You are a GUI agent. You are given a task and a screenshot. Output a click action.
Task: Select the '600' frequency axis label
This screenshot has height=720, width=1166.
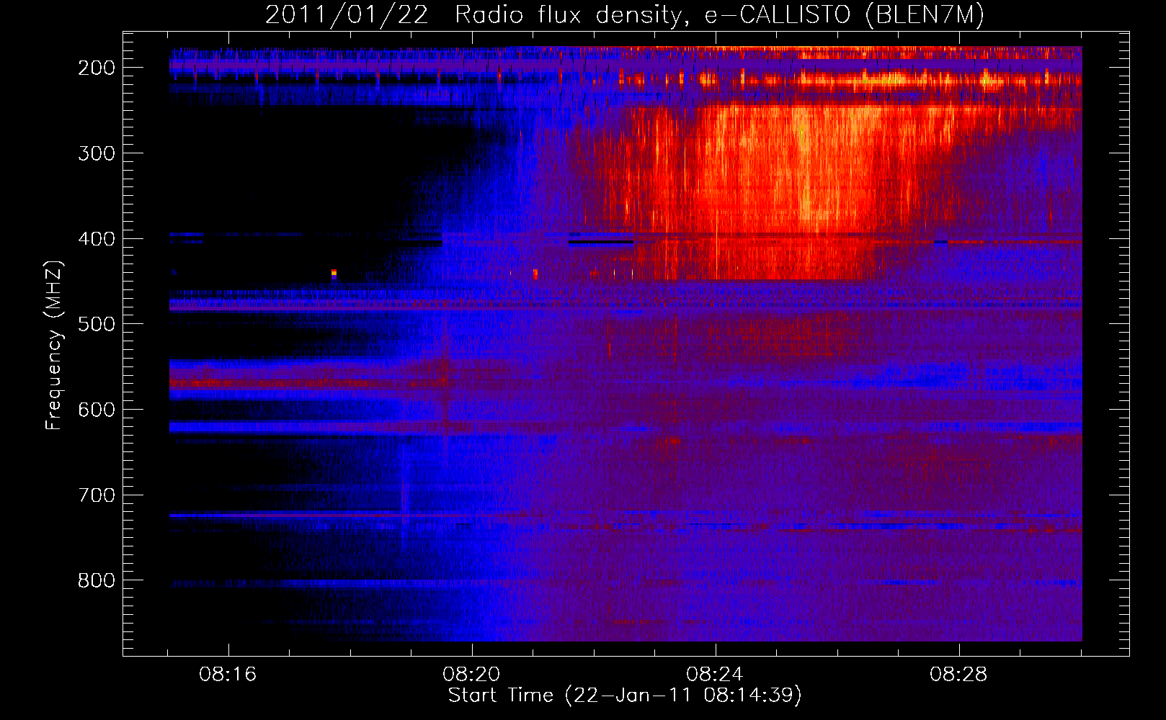pos(97,410)
